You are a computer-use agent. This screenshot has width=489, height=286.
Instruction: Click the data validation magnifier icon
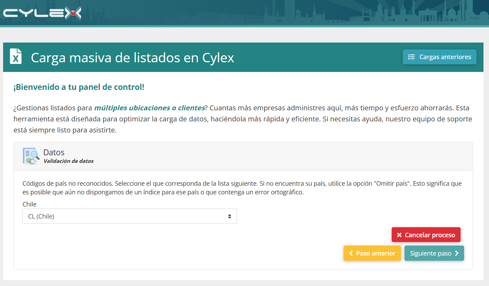(x=31, y=156)
